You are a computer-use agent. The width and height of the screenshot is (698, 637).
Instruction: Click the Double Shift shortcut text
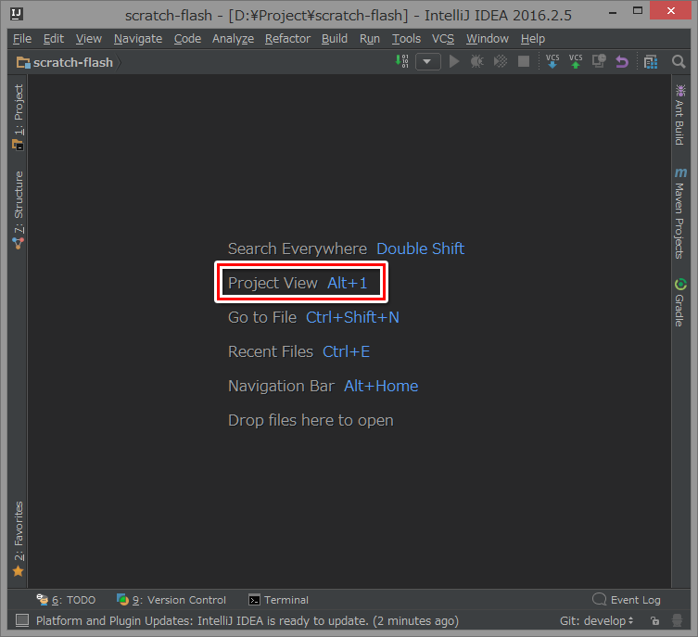(420, 248)
